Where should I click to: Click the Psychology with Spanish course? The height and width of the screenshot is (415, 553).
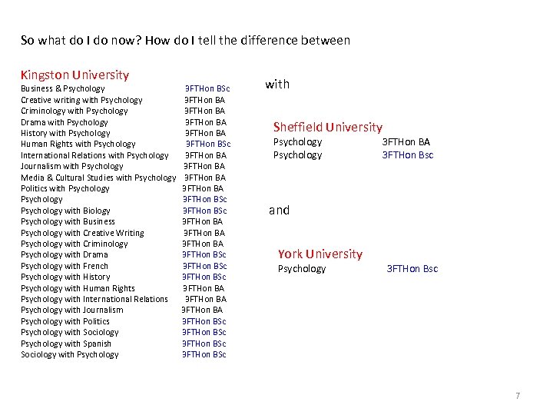click(66, 344)
